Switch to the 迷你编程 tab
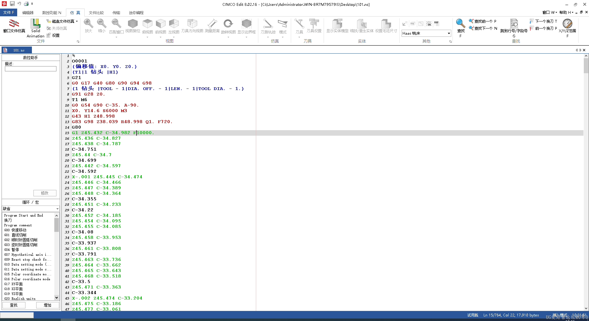The width and height of the screenshot is (589, 321). [136, 13]
